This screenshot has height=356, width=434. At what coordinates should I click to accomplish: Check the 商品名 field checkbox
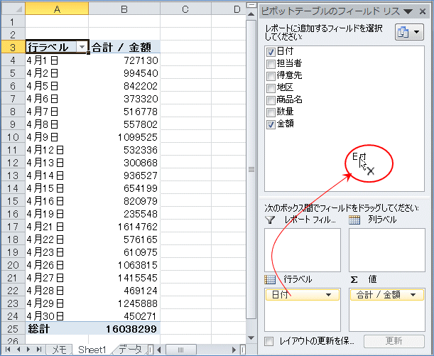tap(271, 100)
